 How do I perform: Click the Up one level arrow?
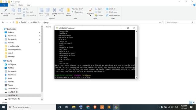[x=13, y=22]
